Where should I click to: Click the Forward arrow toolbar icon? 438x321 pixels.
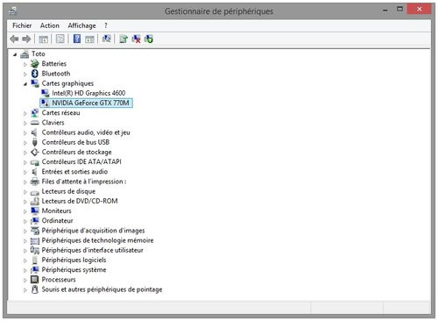point(26,39)
